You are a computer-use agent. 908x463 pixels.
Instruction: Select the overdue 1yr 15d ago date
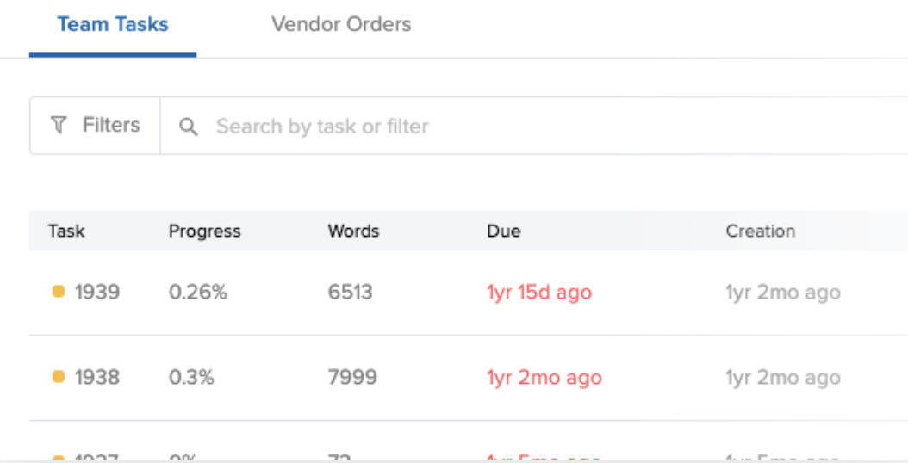pos(539,293)
